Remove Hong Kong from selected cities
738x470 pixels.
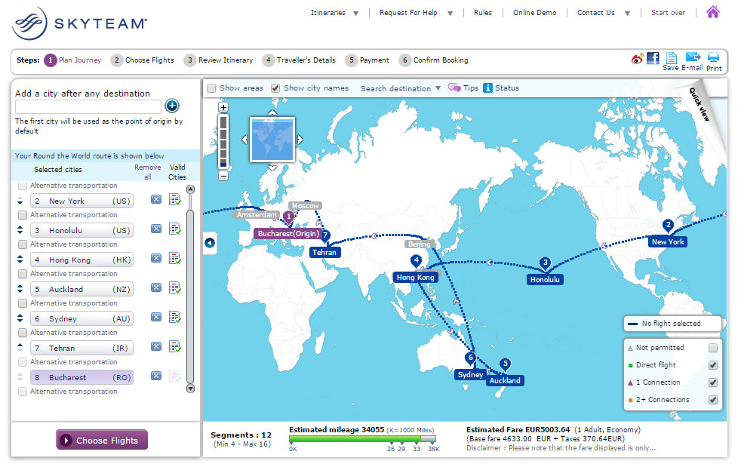[156, 258]
